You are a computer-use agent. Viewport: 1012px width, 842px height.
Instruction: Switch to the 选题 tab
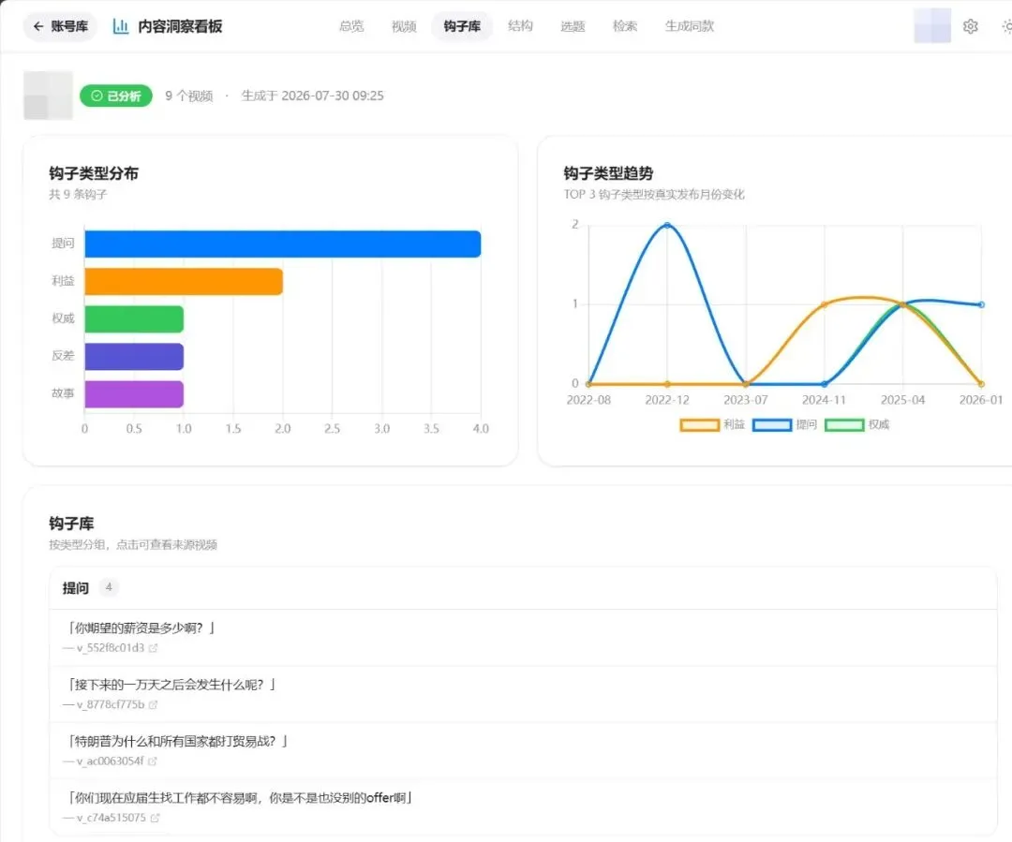(x=573, y=26)
